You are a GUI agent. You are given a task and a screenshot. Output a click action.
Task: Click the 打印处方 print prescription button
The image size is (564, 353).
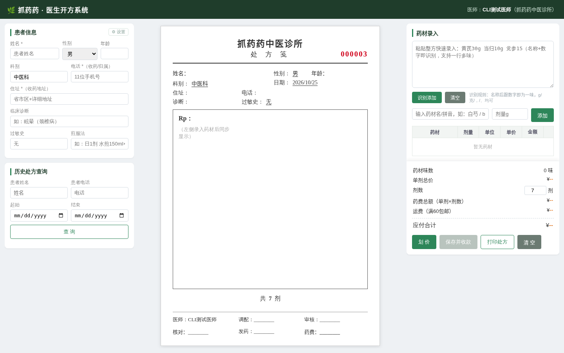click(497, 242)
